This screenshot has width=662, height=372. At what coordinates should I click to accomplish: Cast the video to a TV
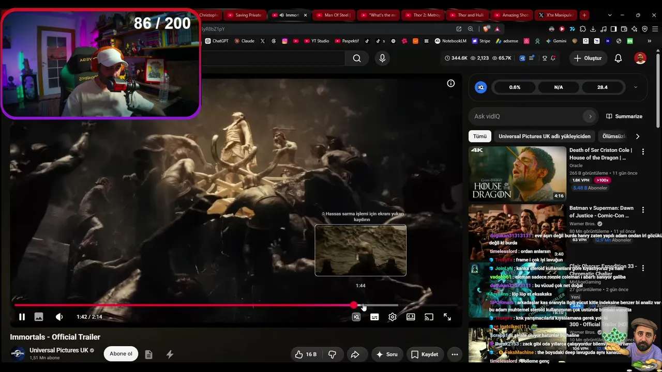pos(429,317)
